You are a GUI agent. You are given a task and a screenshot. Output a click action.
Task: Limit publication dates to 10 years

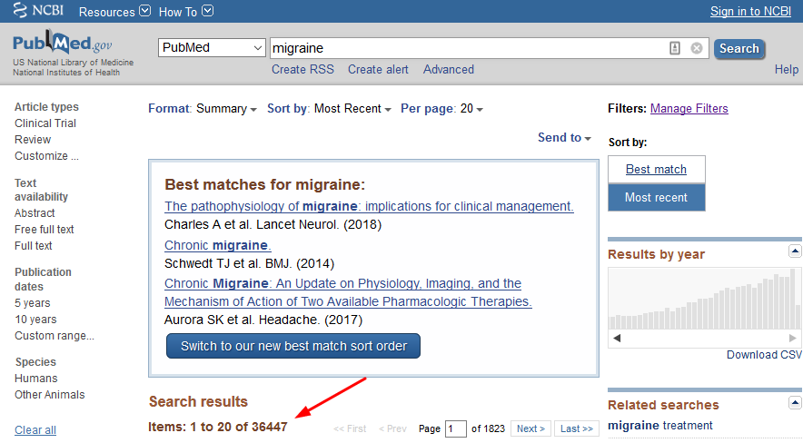(35, 320)
